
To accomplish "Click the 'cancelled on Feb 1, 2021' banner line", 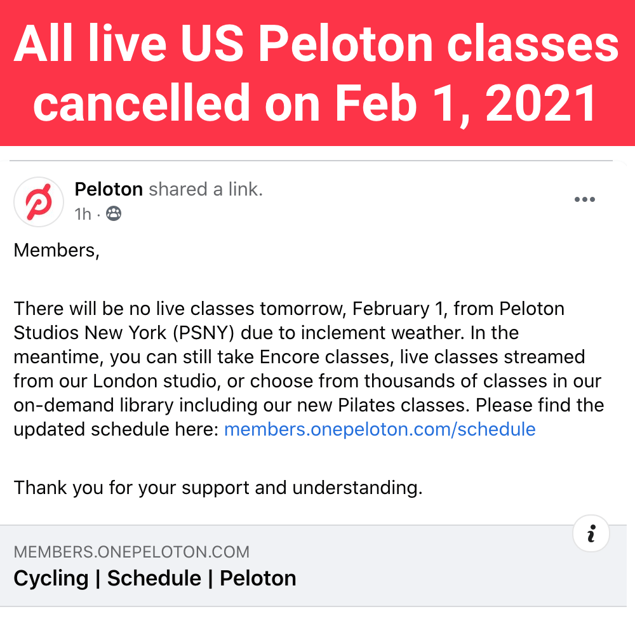I will click(x=315, y=103).
